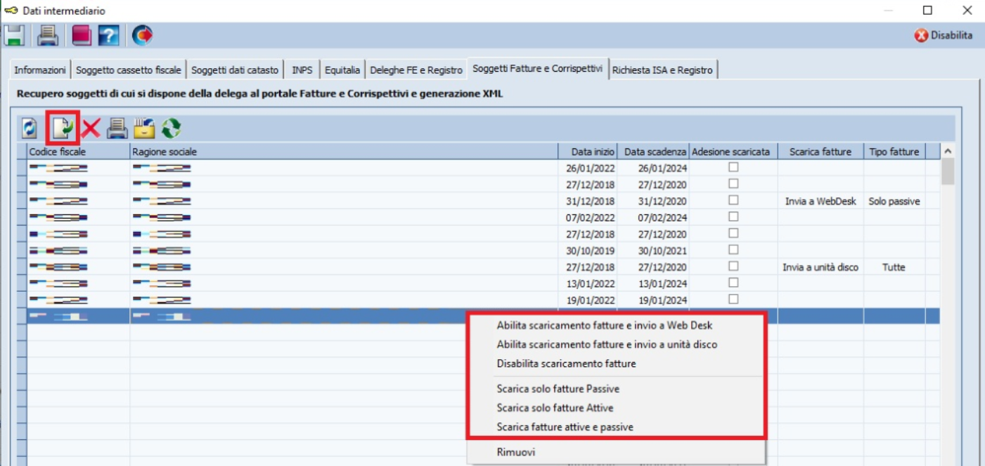Switch to the Informazioni tab

point(40,70)
